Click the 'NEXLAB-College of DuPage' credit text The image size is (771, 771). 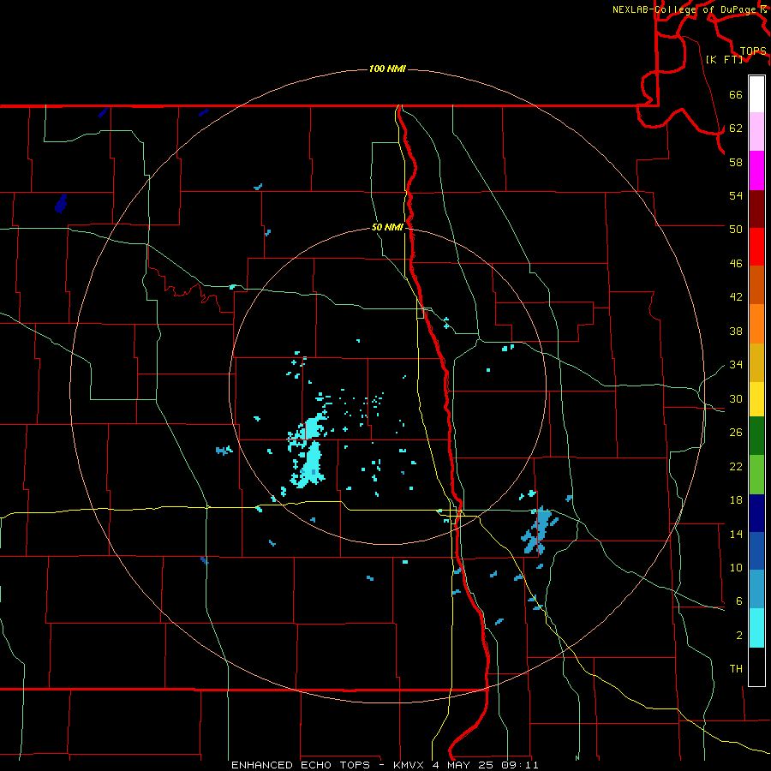[684, 9]
